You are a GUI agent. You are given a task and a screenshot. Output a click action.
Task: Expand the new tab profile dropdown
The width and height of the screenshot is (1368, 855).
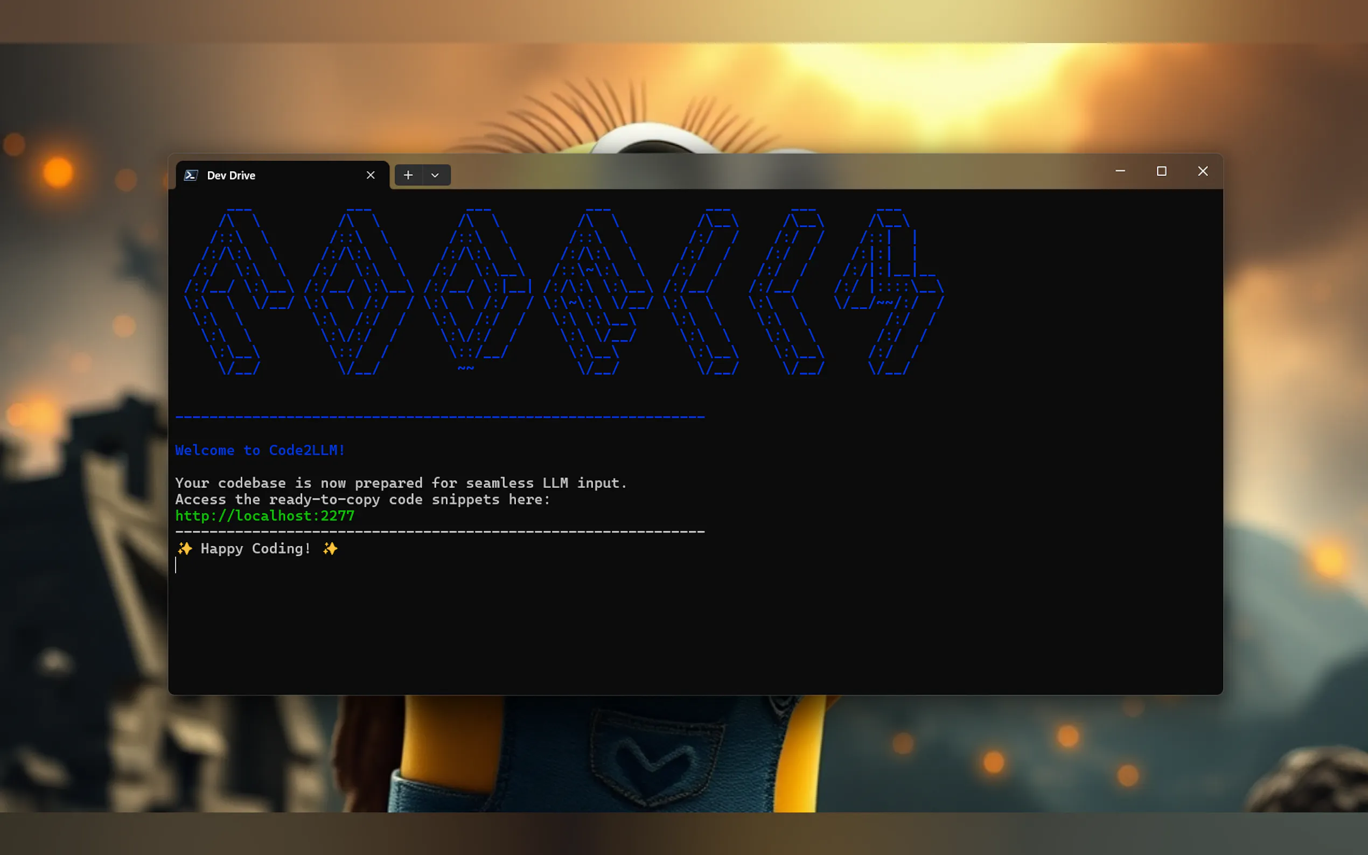[435, 176]
